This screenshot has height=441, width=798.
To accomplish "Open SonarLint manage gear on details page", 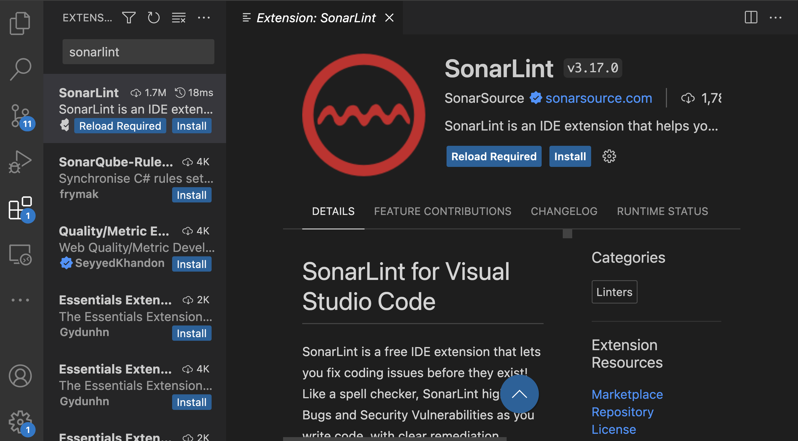I will [609, 156].
